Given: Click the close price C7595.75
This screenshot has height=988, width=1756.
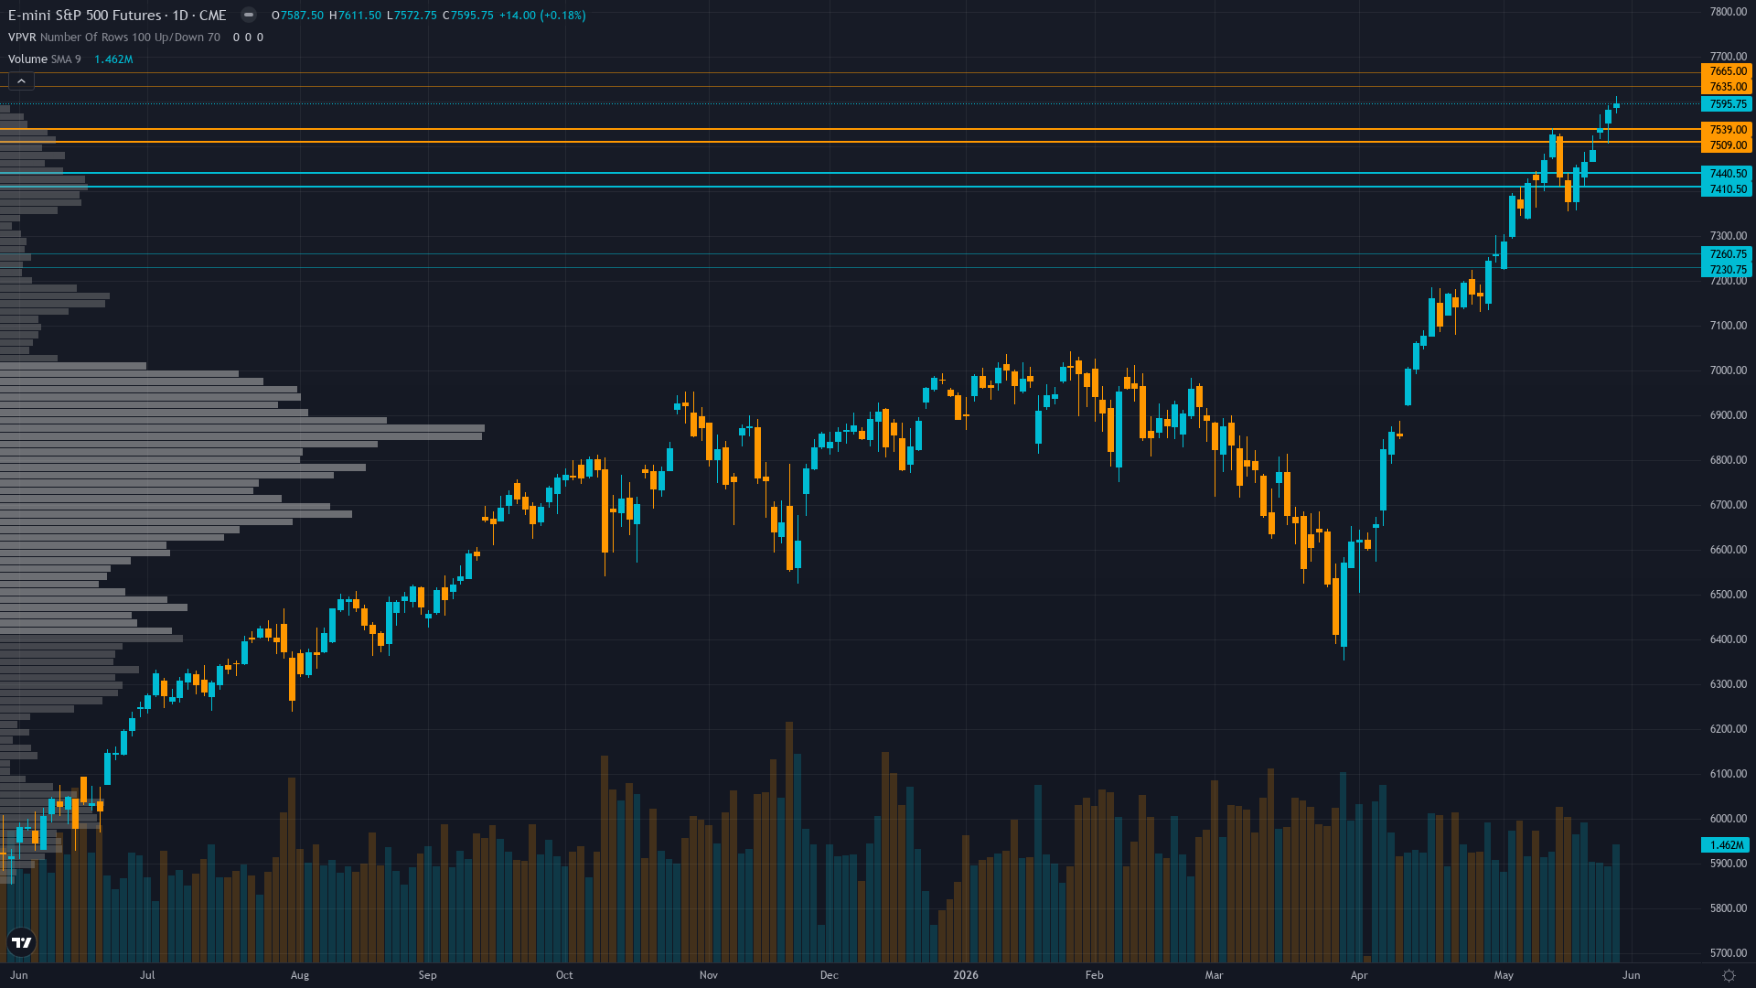Looking at the screenshot, I should coord(468,16).
